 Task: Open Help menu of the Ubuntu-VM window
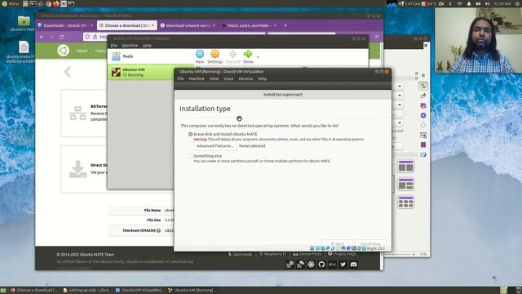tap(262, 78)
